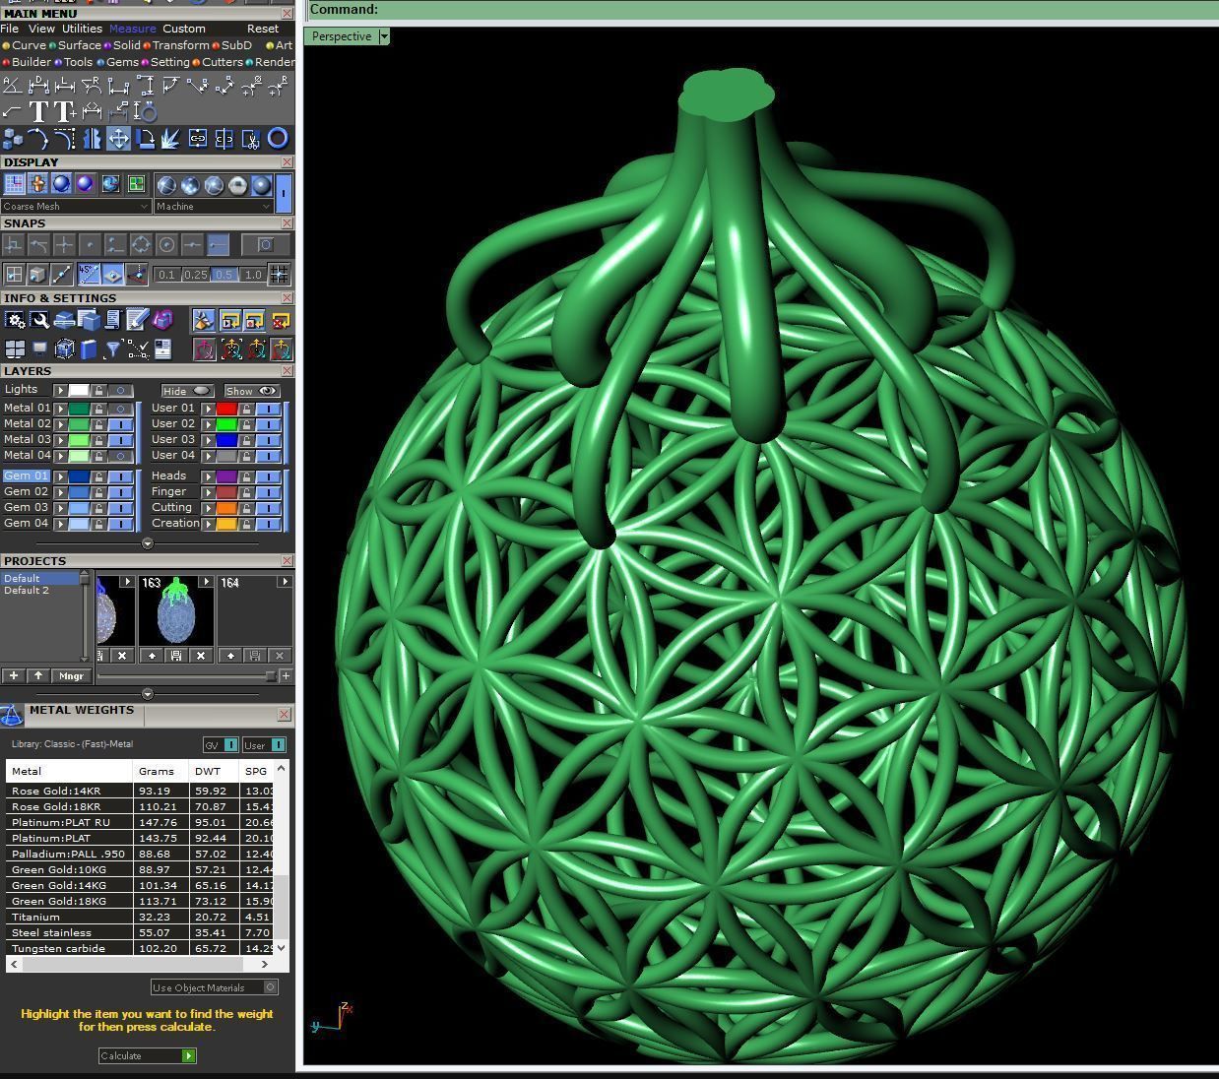Viewport: 1219px width, 1079px height.
Task: Open the File menu
Action: (9, 29)
